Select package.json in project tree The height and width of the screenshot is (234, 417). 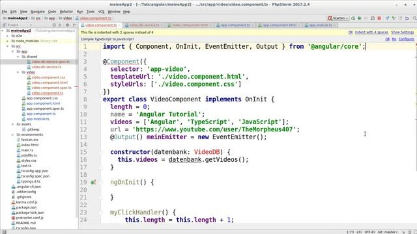(x=26, y=207)
